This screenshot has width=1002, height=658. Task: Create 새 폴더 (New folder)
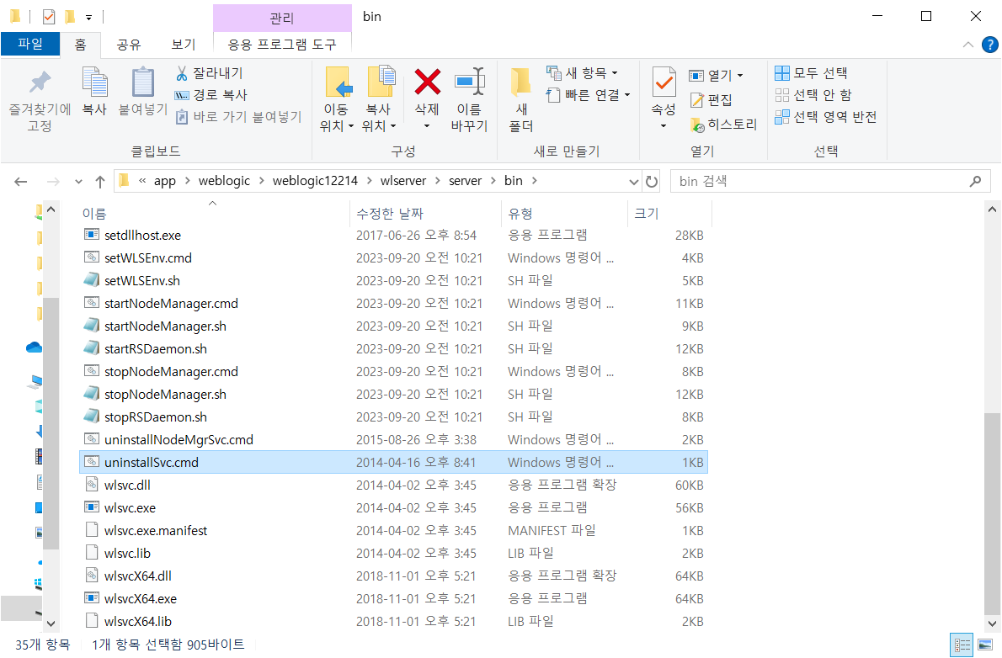pyautogui.click(x=521, y=99)
